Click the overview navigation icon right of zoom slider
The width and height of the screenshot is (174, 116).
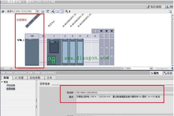click(172, 69)
